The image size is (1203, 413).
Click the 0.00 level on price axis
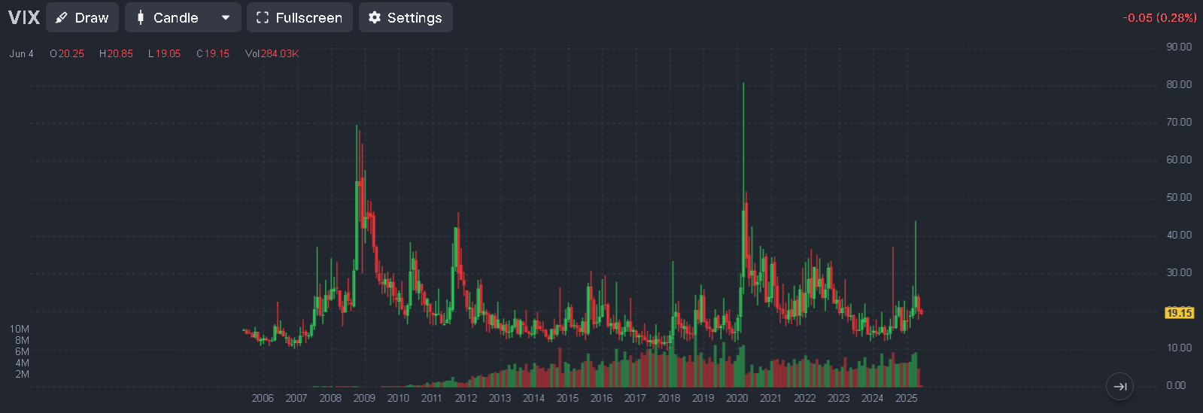pyautogui.click(x=1175, y=385)
